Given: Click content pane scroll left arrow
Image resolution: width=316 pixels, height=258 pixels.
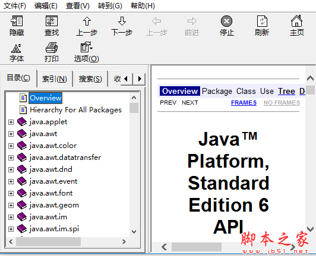Looking at the screenshot, I should [x=165, y=247].
